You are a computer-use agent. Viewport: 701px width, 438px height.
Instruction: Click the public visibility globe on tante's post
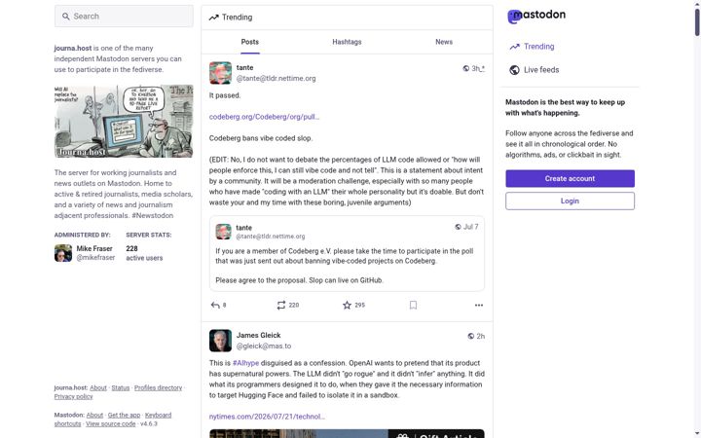(x=465, y=68)
